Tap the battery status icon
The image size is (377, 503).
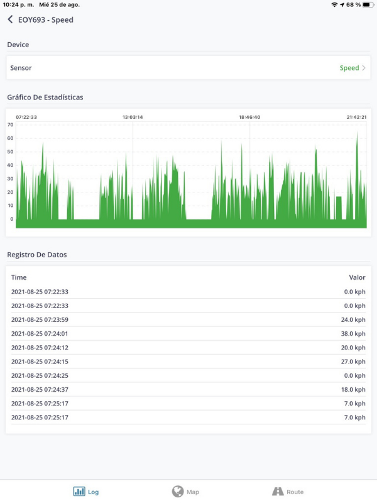(x=368, y=5)
